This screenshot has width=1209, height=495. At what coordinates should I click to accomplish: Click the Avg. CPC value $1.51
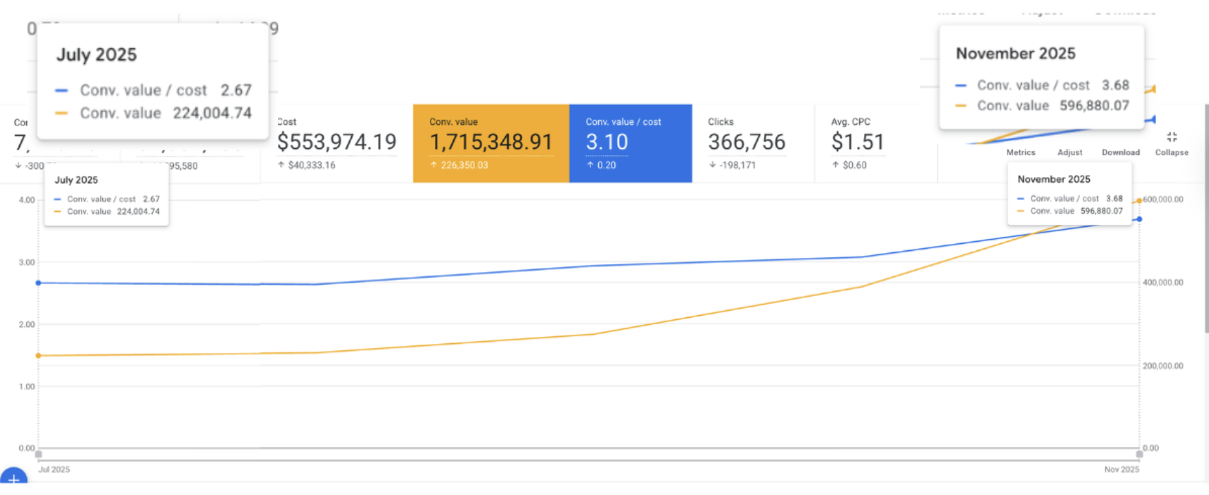(x=857, y=142)
